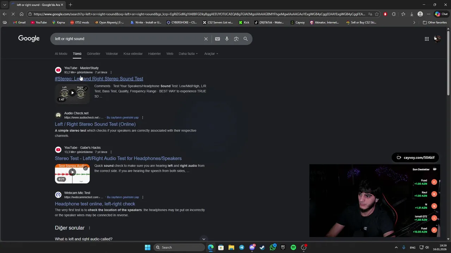Click into the Google search input field
451x253 pixels.
[x=127, y=39]
